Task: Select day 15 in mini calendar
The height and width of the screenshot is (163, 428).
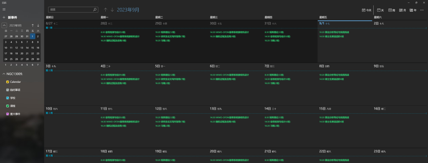Action: point(33,48)
